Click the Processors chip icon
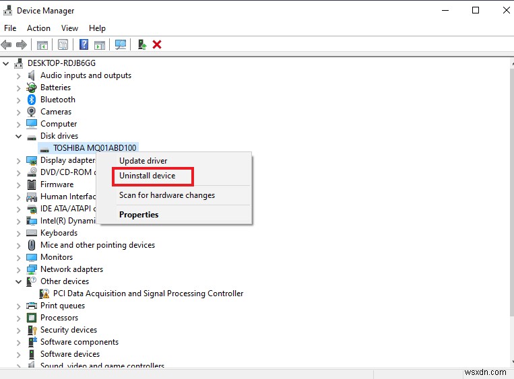Screen dimensions: 514x379 coord(32,318)
